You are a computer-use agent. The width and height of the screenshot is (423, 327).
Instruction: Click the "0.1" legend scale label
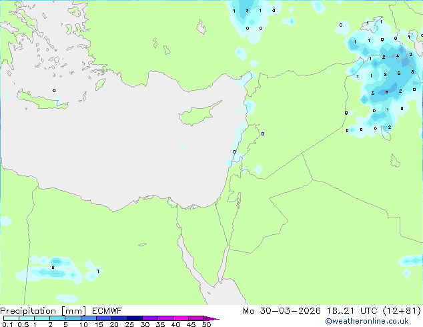pyautogui.click(x=7, y=324)
